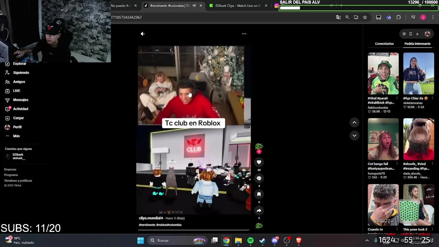The width and height of the screenshot is (439, 247).
Task: Click the Translate page icon in address bar
Action: (339, 17)
